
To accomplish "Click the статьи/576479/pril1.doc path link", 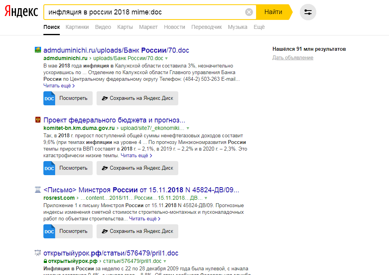I will pyautogui.click(x=132, y=261).
